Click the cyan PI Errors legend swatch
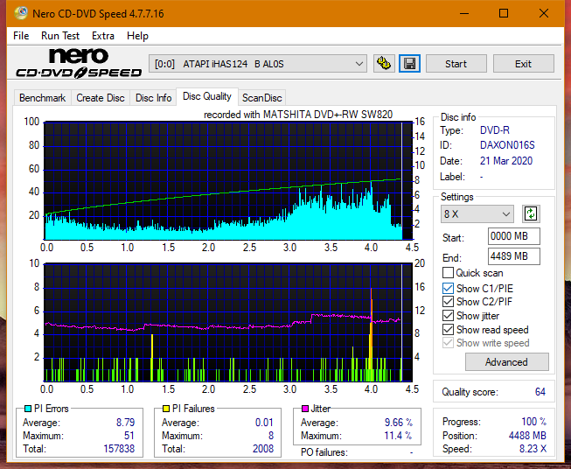The height and width of the screenshot is (469, 571). click(x=28, y=409)
